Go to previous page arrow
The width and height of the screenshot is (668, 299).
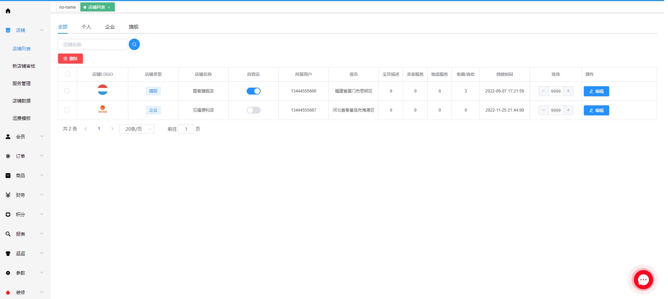pos(86,129)
